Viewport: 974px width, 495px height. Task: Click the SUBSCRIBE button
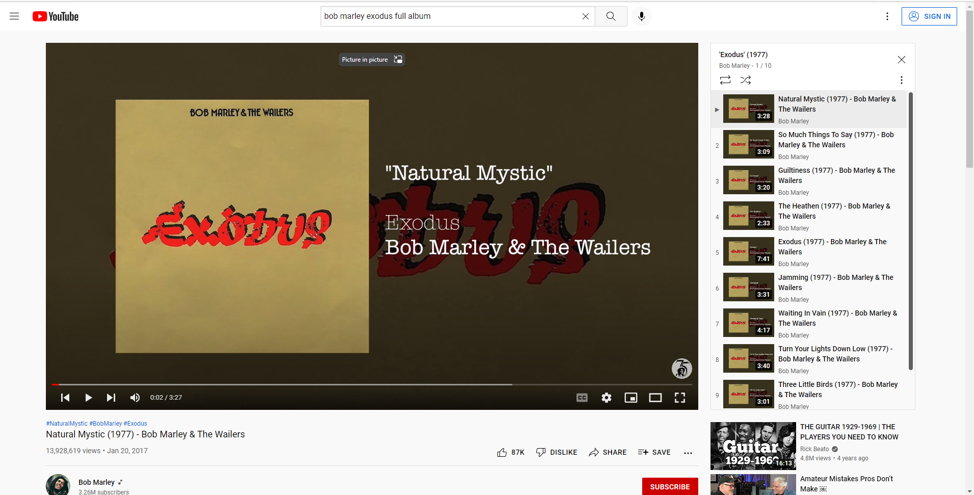pos(669,487)
